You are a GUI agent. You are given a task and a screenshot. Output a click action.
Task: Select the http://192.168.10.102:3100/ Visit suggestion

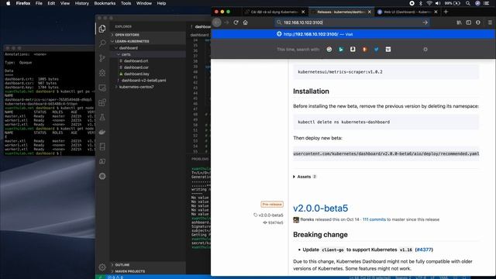click(353, 34)
